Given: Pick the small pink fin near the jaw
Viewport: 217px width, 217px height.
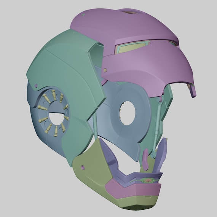Looking at the screenshot, I should 145,160.
